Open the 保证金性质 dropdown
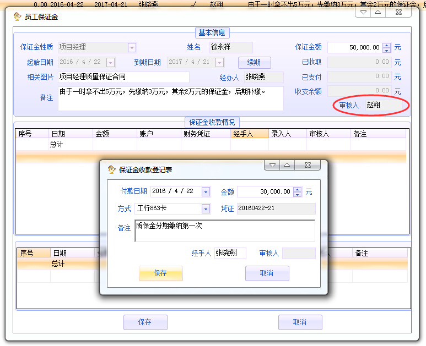426x346 pixels. pos(132,48)
